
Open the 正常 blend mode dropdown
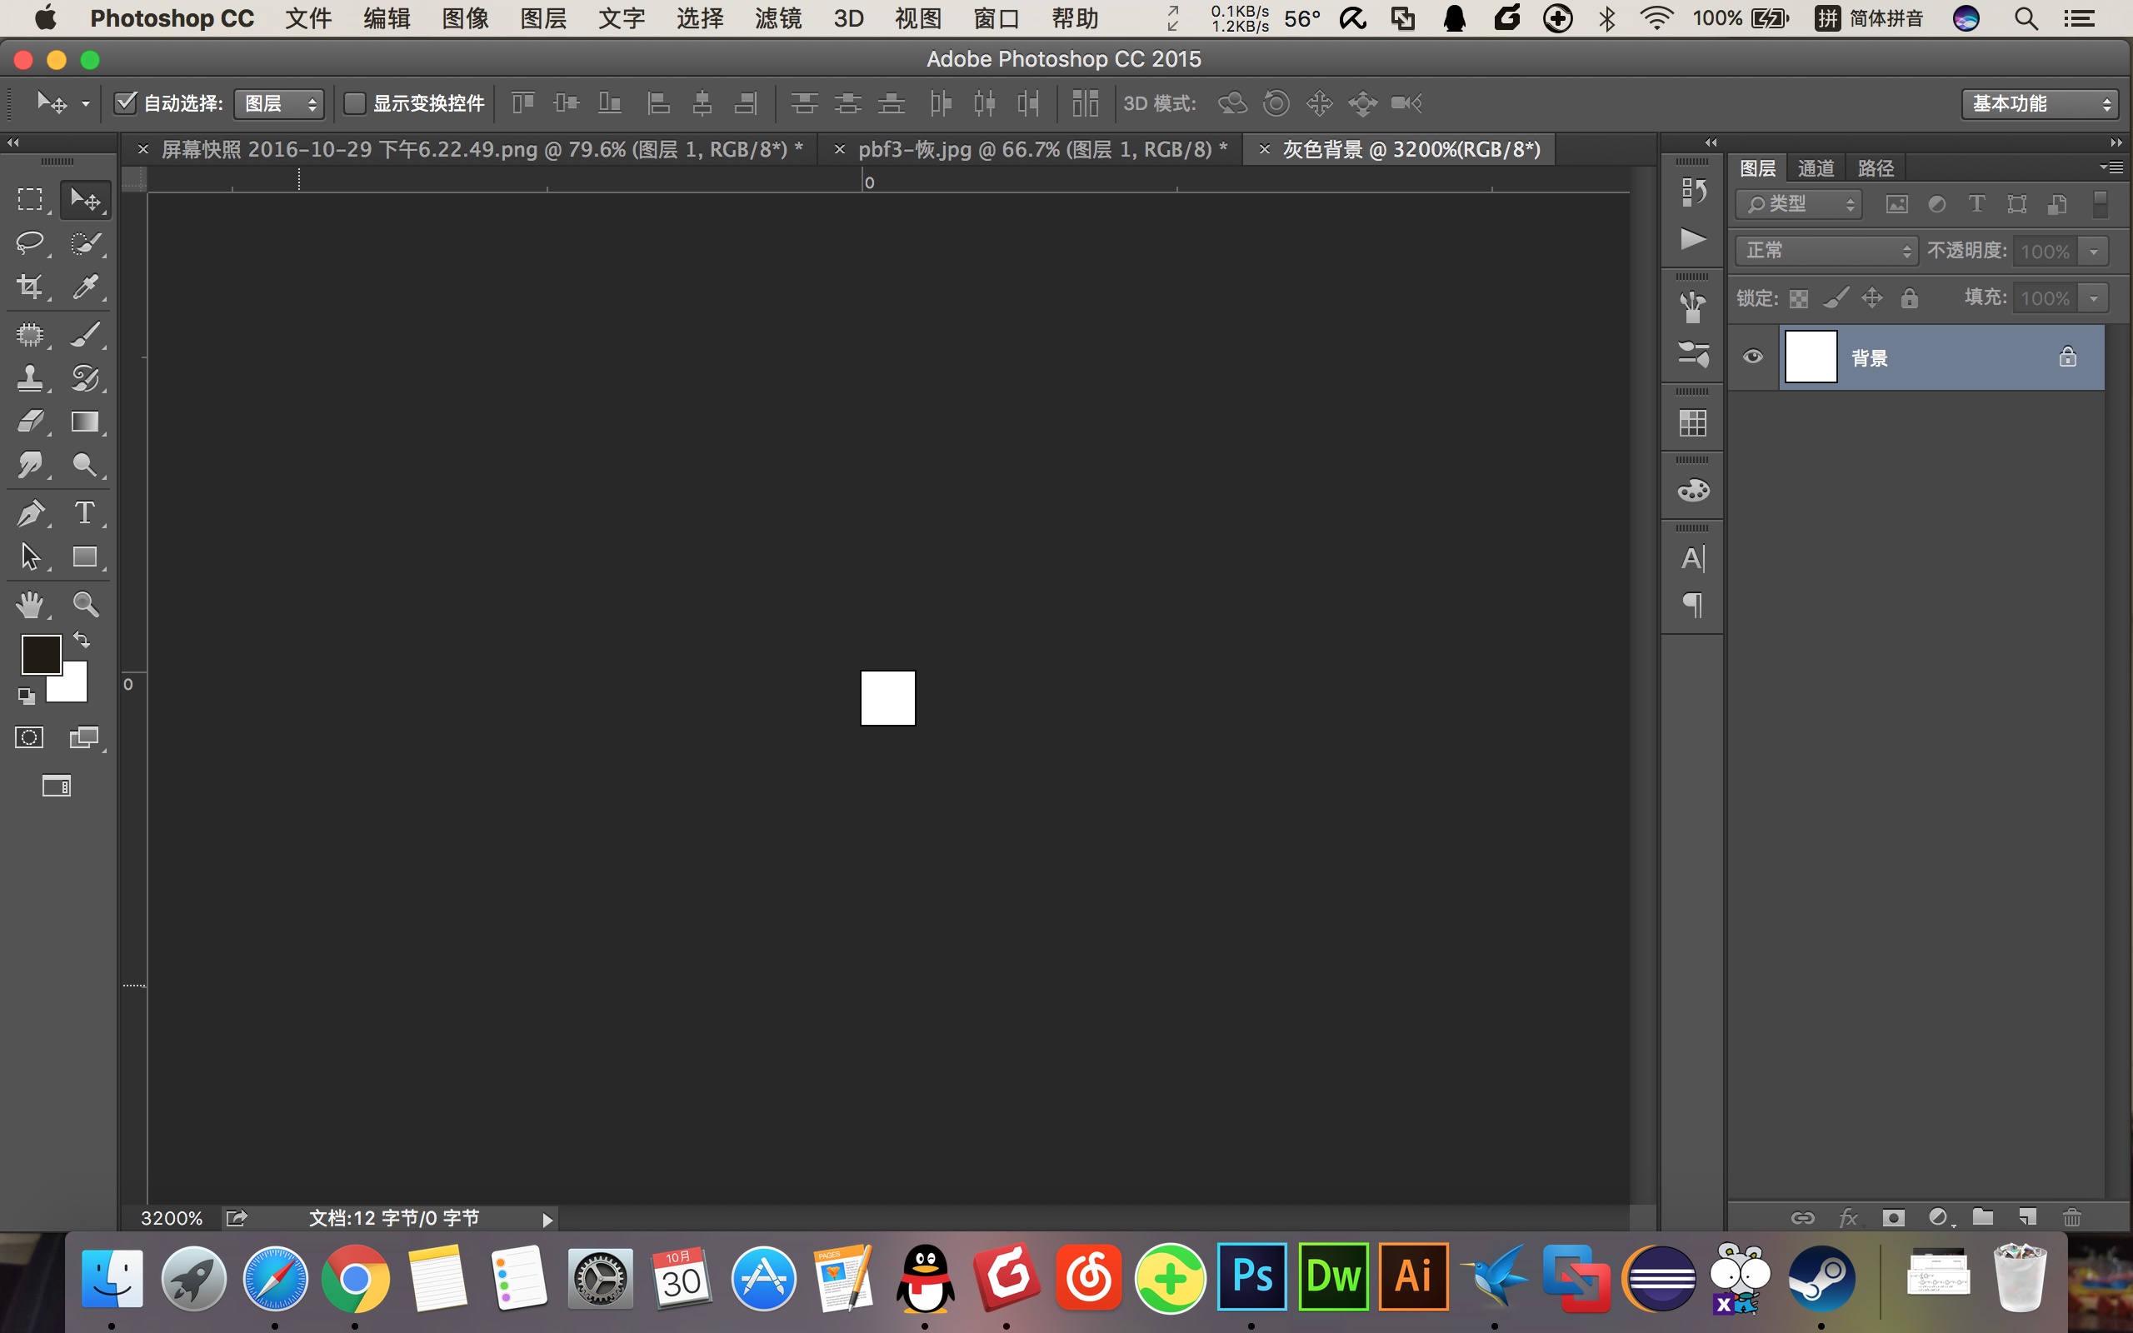(1826, 251)
